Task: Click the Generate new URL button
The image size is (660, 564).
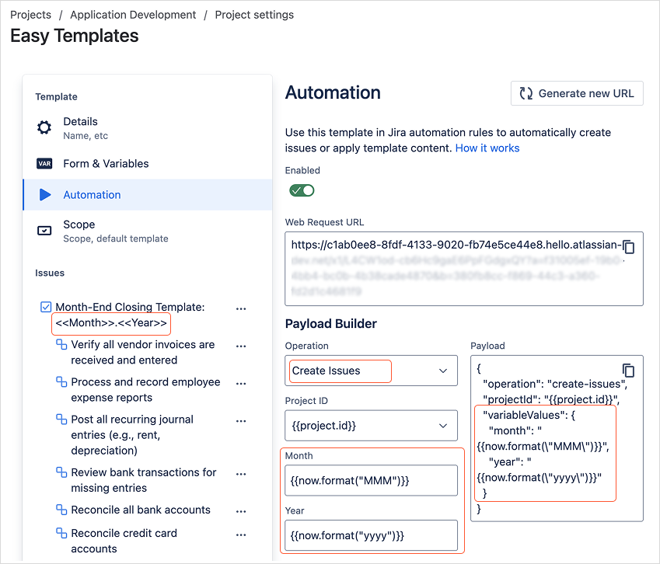Action: click(x=577, y=93)
